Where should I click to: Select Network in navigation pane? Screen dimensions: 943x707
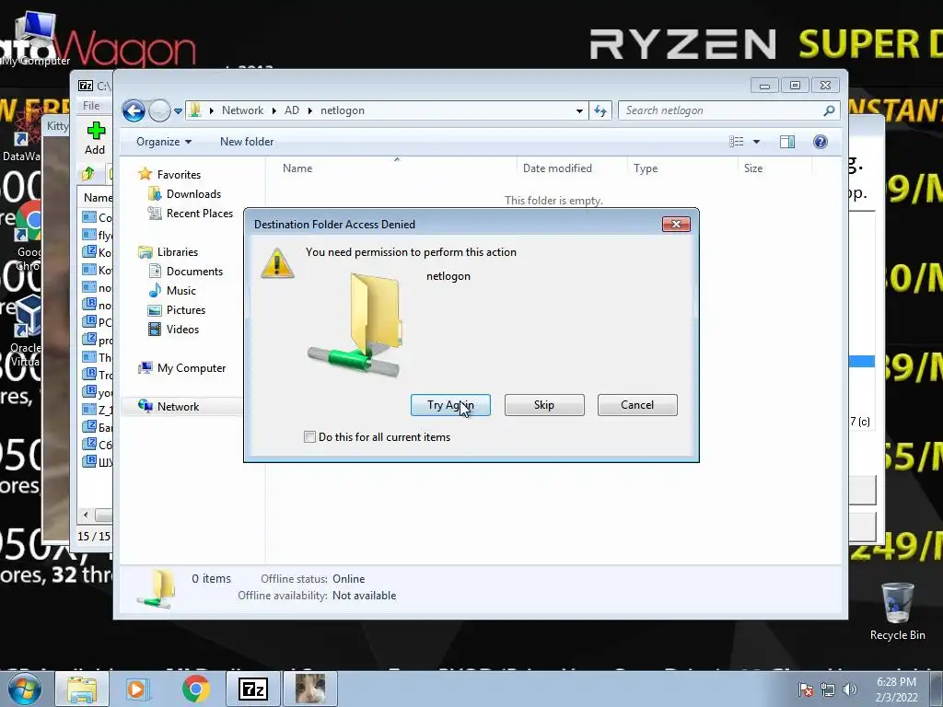pyautogui.click(x=178, y=406)
